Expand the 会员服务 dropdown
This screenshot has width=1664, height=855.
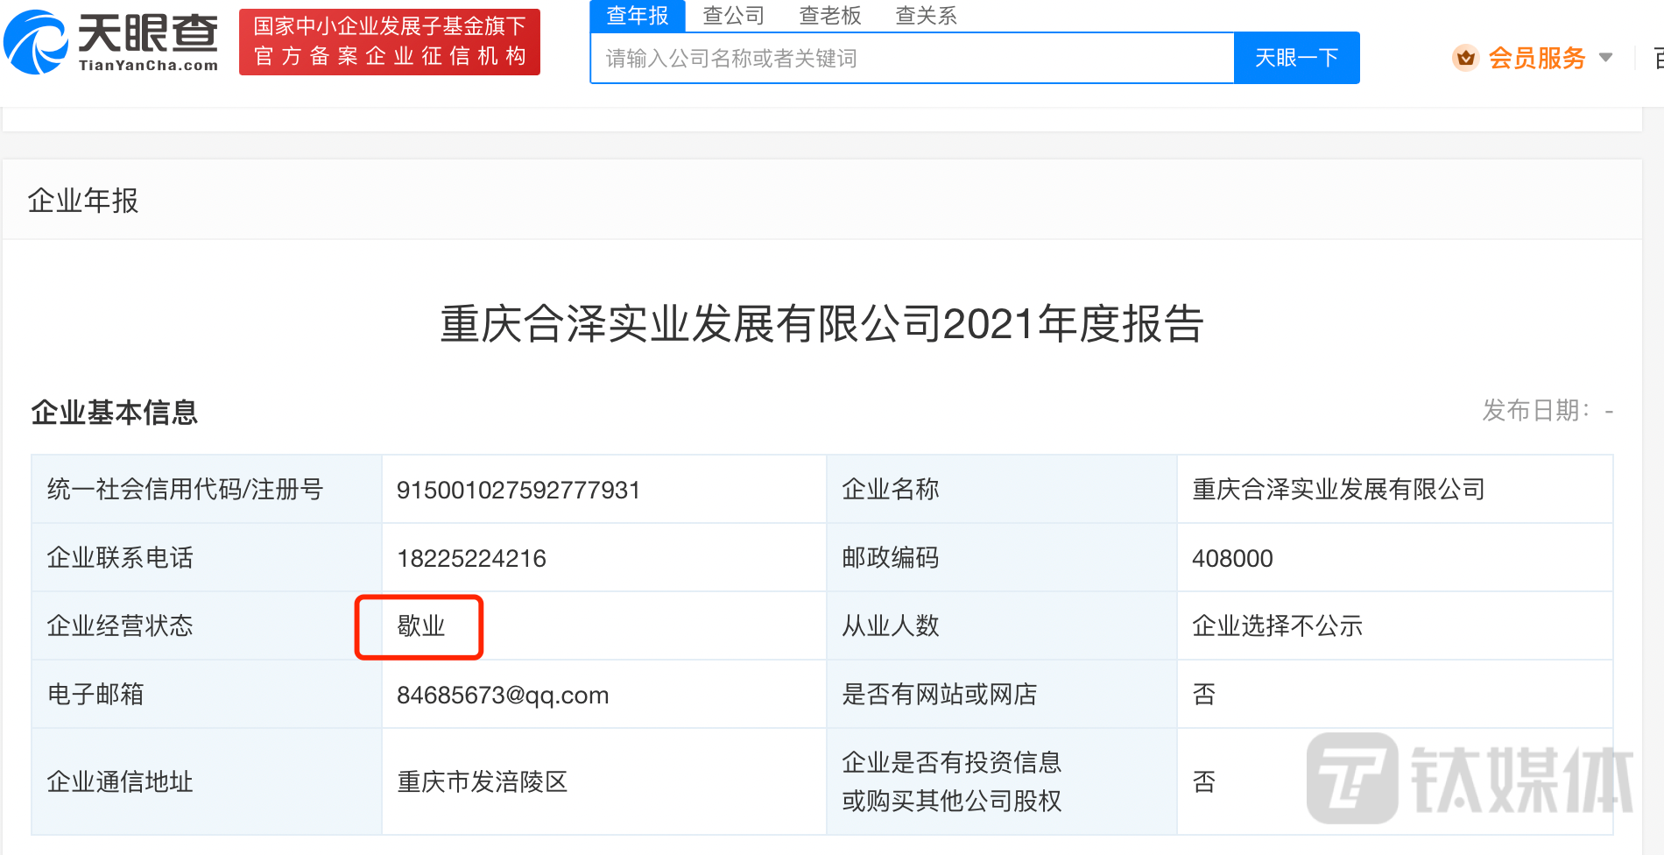pos(1537,56)
